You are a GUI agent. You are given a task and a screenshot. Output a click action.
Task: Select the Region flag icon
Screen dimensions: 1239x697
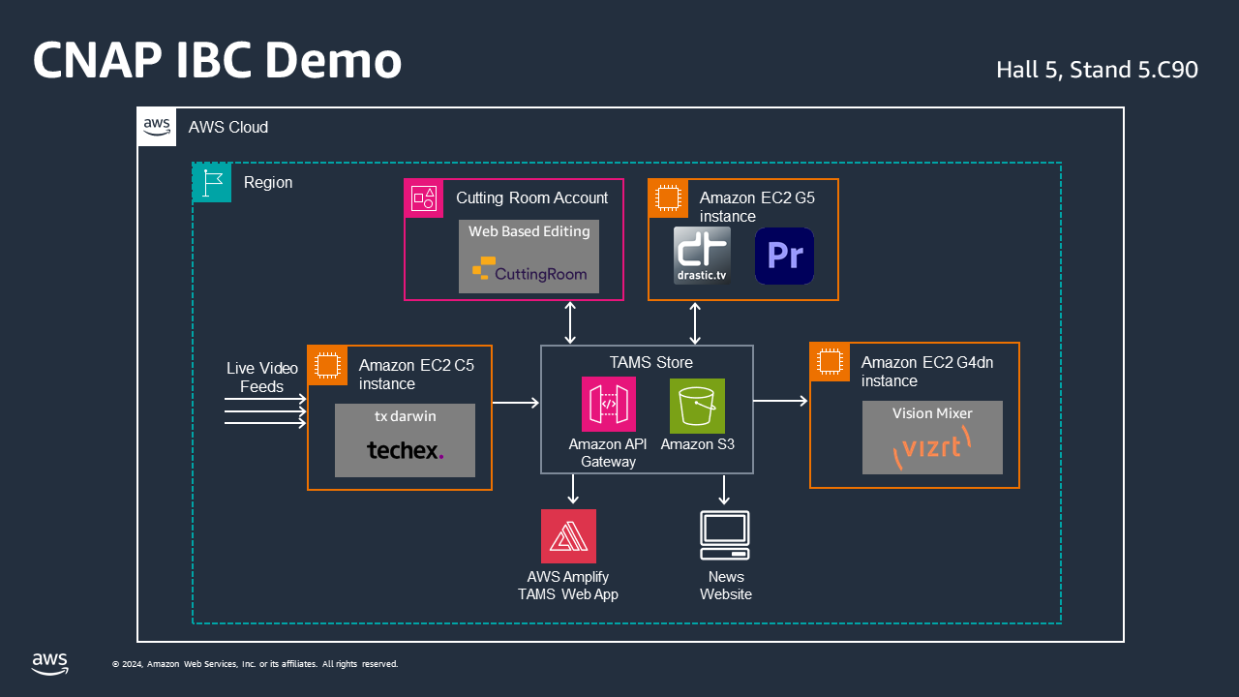pyautogui.click(x=211, y=182)
